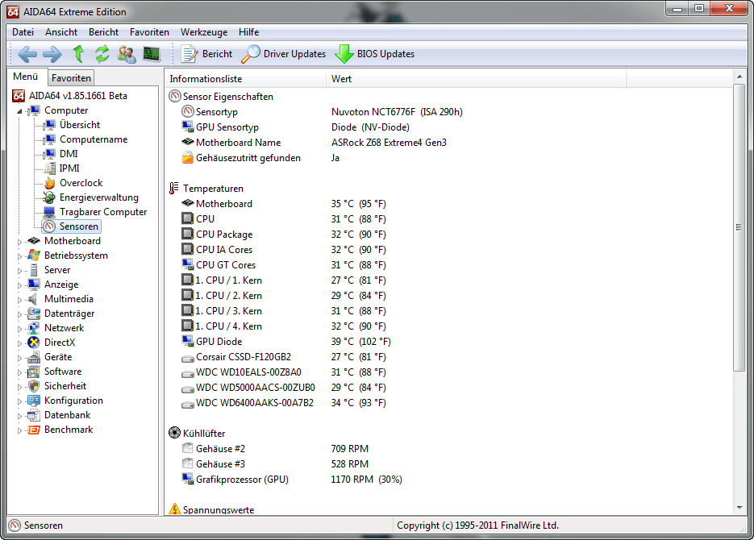Click the Corsair CSSD-F120GB2 drive icon
This screenshot has height=540, width=754.
click(x=188, y=358)
